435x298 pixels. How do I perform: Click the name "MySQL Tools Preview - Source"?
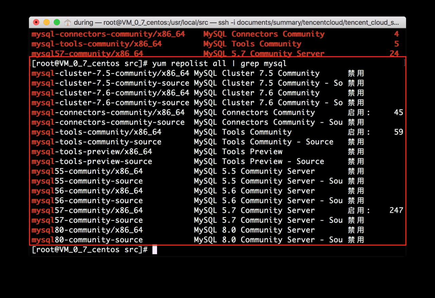(x=259, y=162)
